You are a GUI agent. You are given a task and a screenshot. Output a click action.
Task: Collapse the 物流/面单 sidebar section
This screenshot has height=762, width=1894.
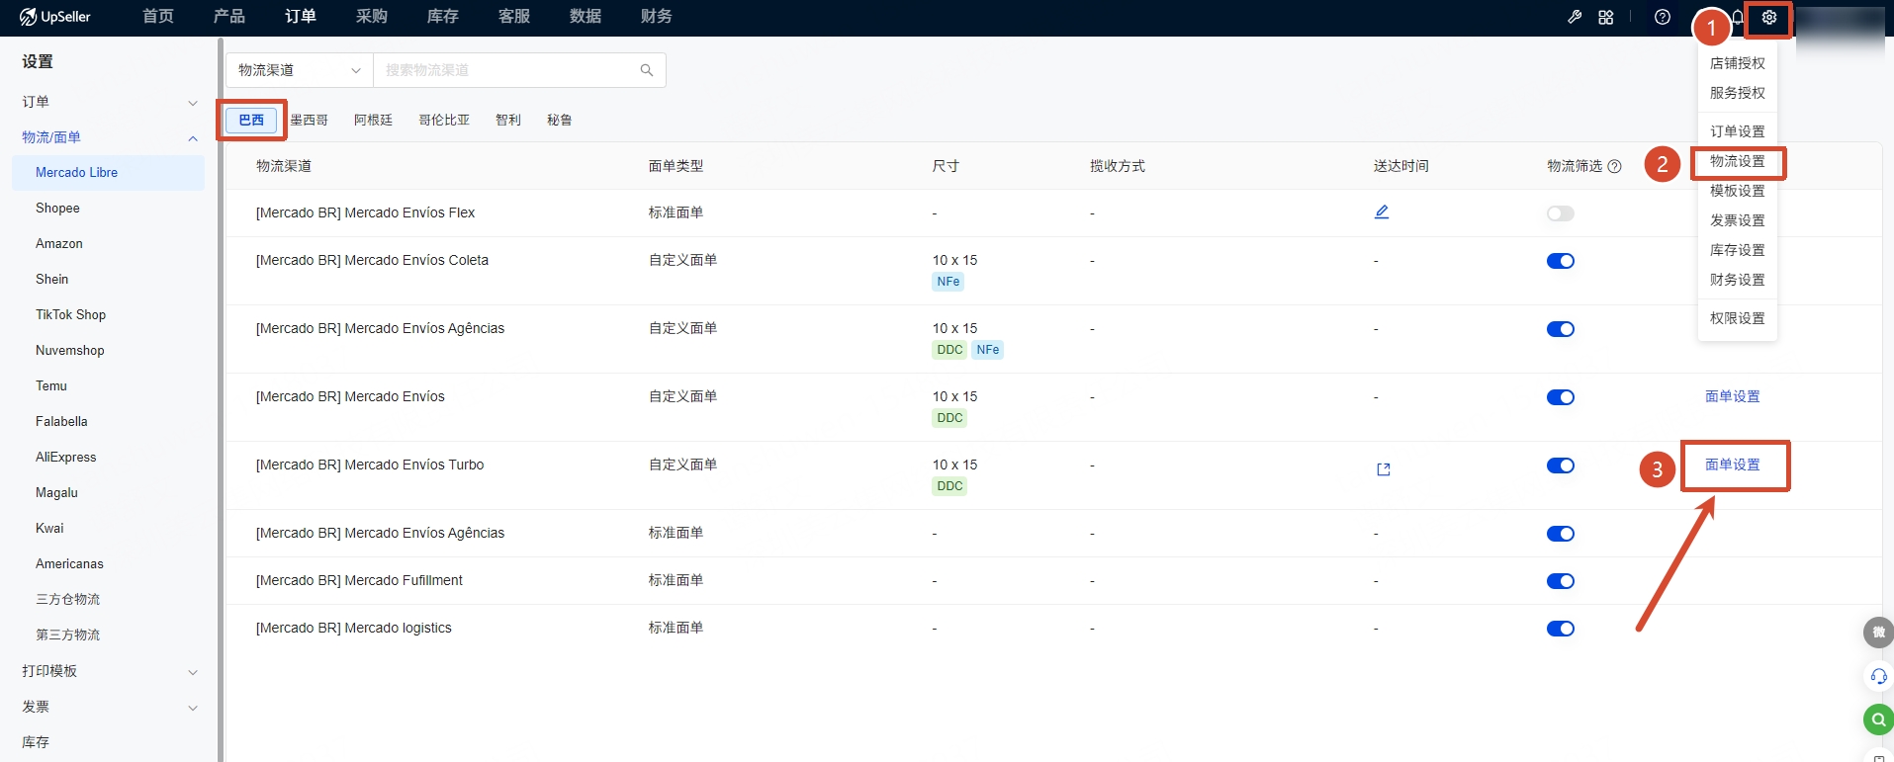click(110, 137)
